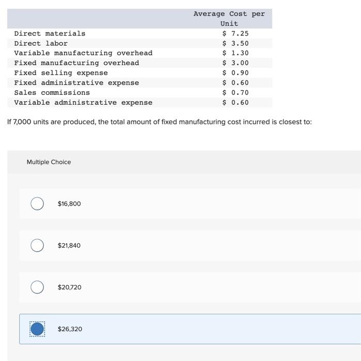Click the selected $26,320 radio button

click(x=37, y=329)
